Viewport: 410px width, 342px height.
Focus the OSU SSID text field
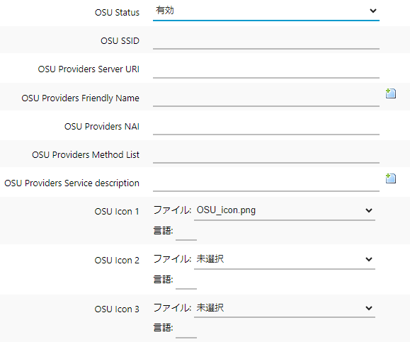tap(266, 41)
